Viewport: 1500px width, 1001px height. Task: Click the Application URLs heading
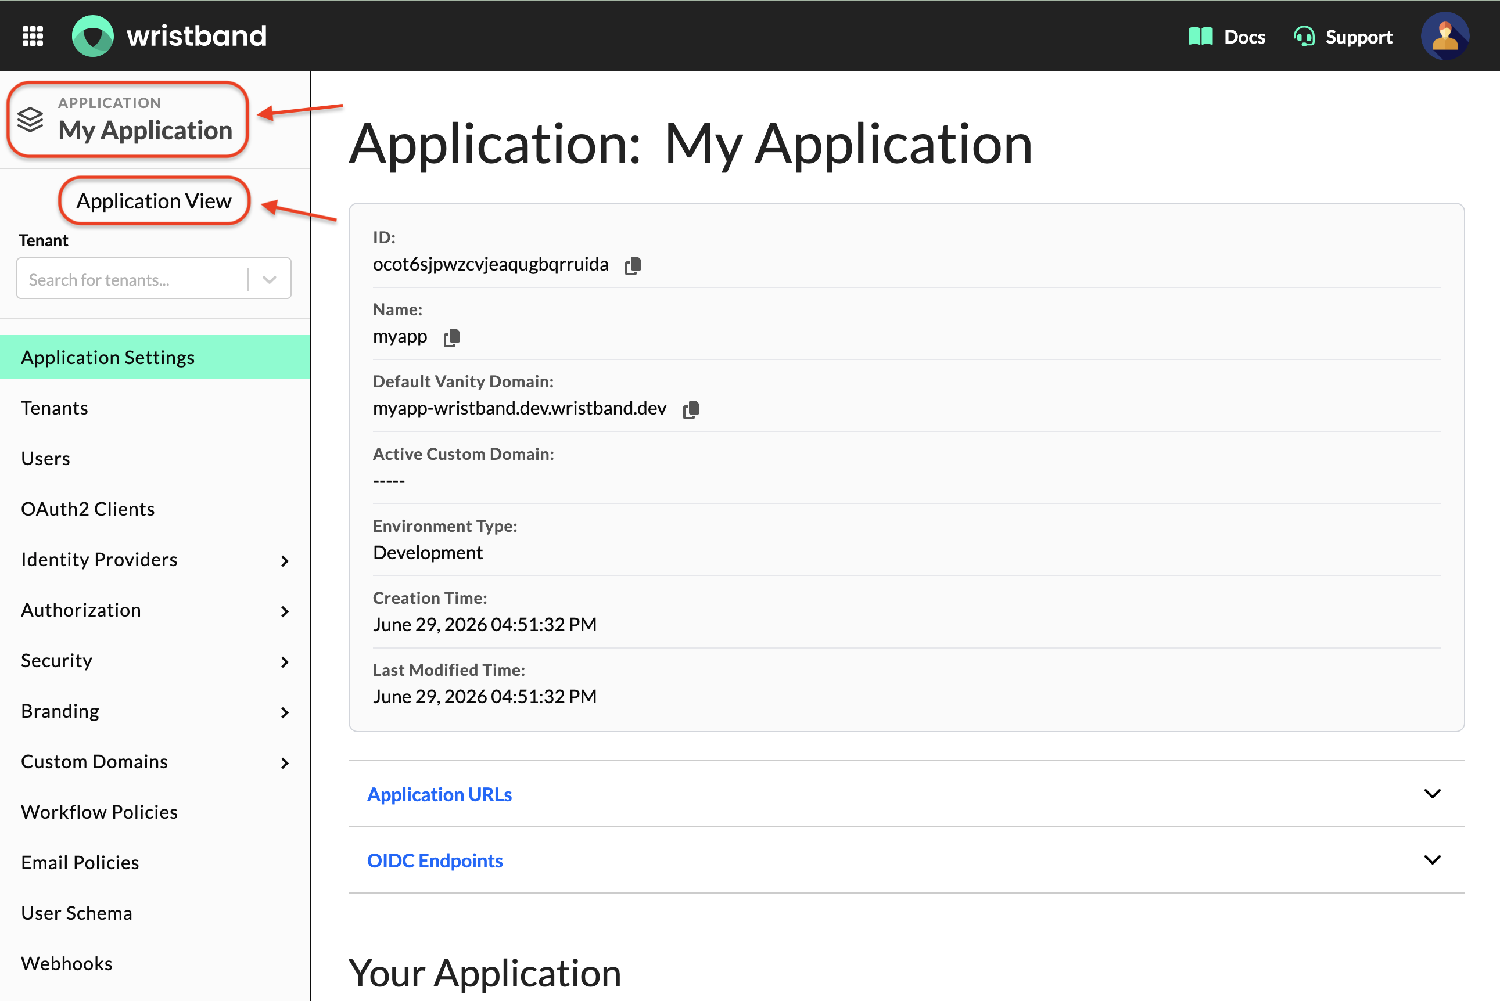pyautogui.click(x=439, y=794)
